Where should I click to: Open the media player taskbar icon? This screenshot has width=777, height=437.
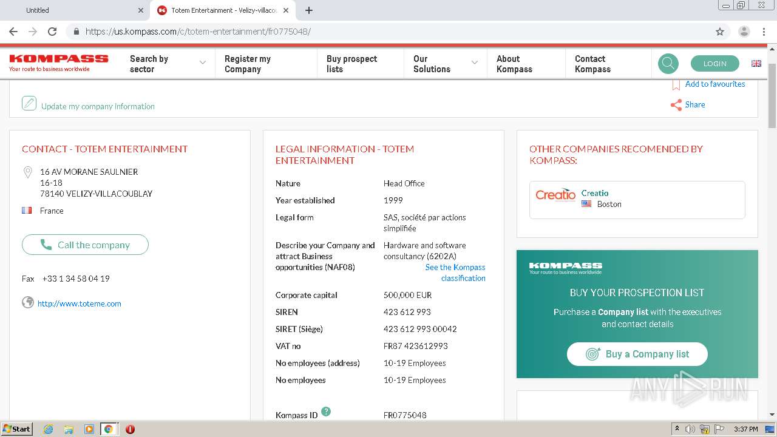(x=89, y=429)
